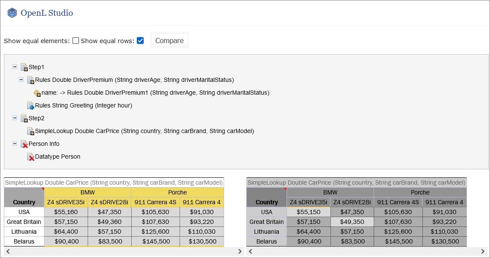Image resolution: width=490 pixels, height=258 pixels.
Task: Click the CarPrice SimpleLookup table icon
Action: pos(31,131)
